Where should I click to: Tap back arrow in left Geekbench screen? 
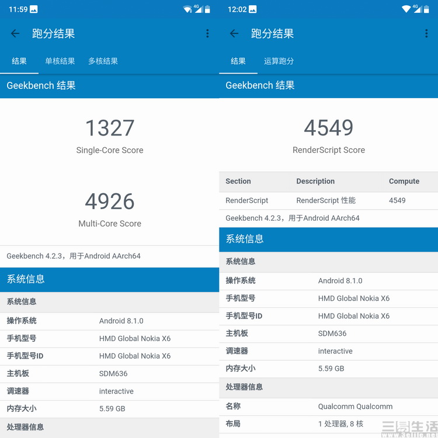pos(15,33)
